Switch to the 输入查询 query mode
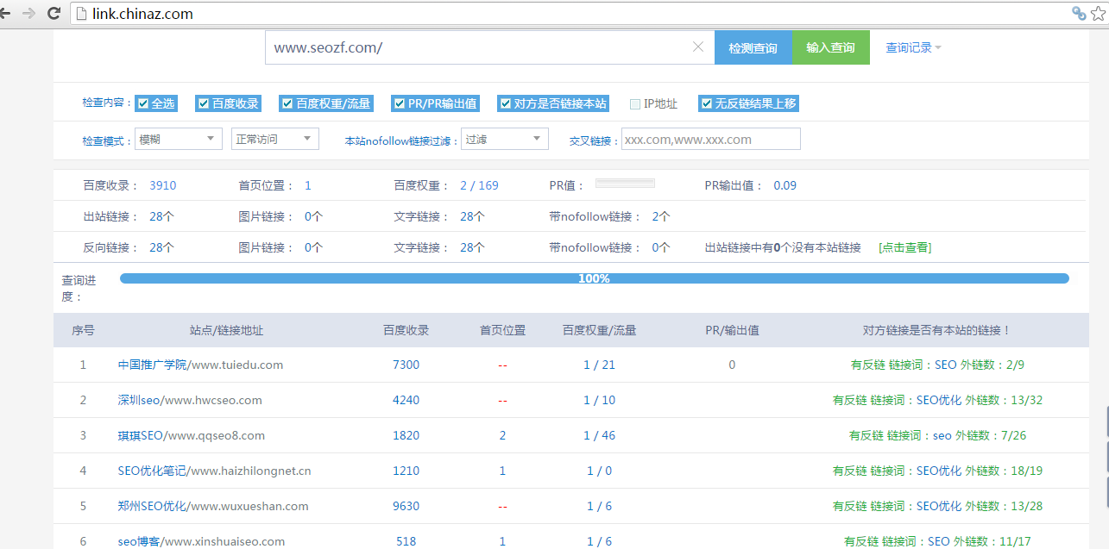The image size is (1109, 549). tap(829, 47)
